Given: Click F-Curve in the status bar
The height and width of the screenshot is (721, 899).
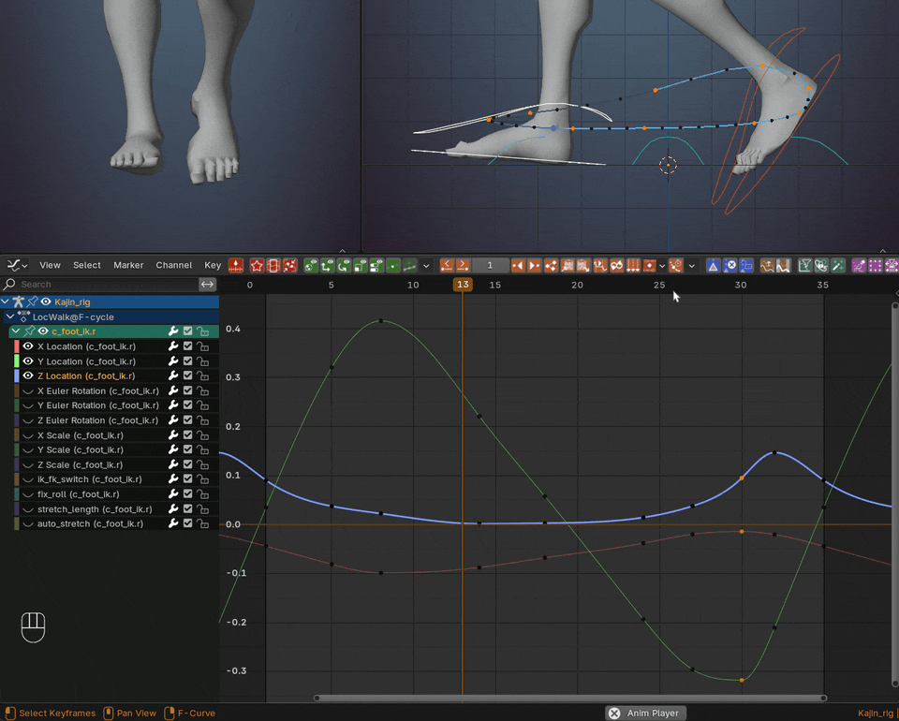Looking at the screenshot, I should click(197, 713).
